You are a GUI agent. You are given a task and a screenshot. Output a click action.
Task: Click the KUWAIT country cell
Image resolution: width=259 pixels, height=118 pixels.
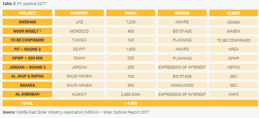79,94
